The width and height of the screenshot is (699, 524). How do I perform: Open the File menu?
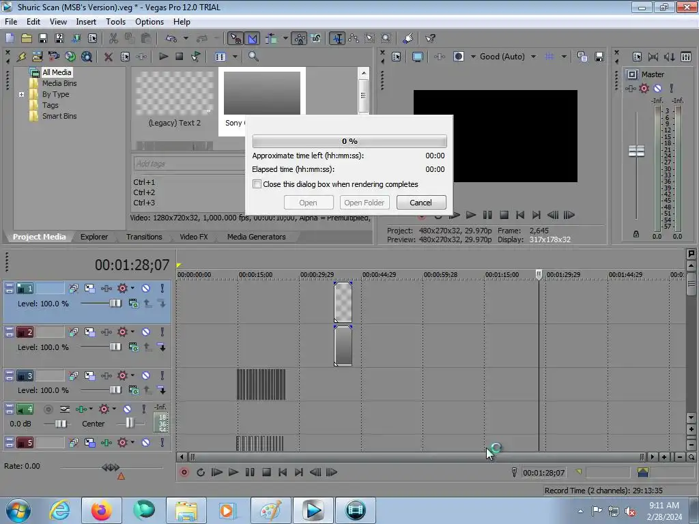pyautogui.click(x=11, y=21)
